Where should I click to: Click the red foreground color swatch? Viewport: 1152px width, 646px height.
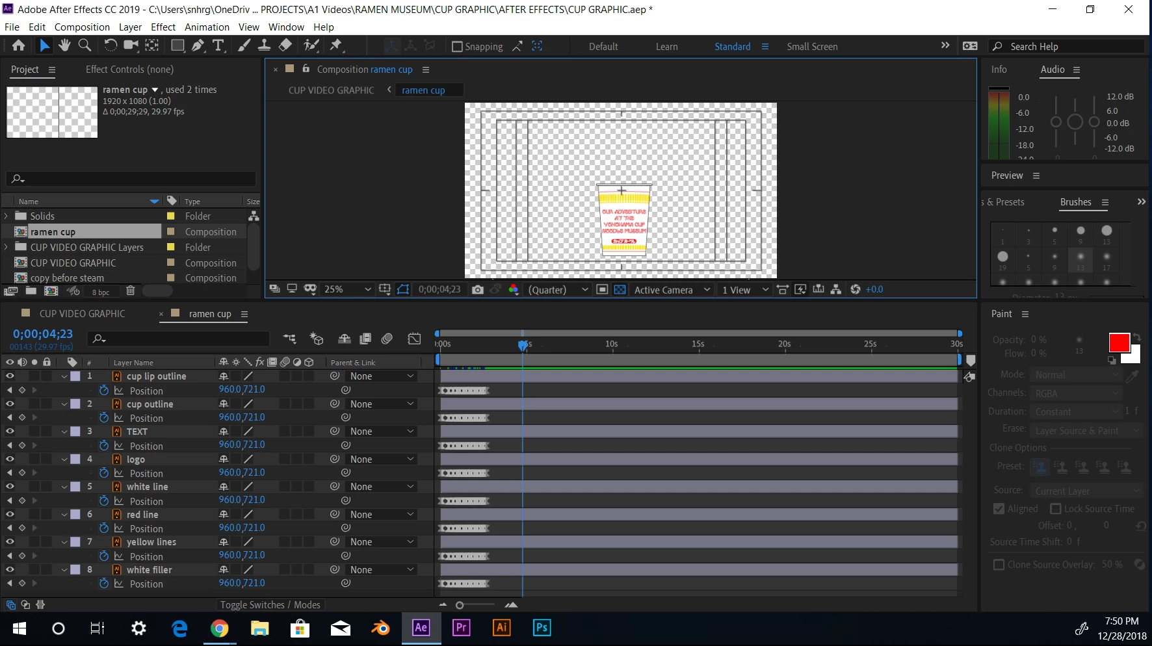click(1119, 342)
